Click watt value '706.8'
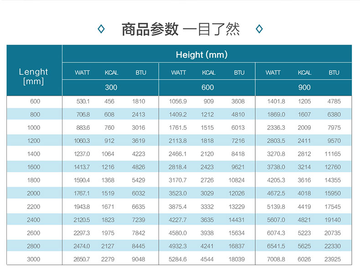Image resolution: width=360 pixels, height=276 pixels. click(83, 114)
